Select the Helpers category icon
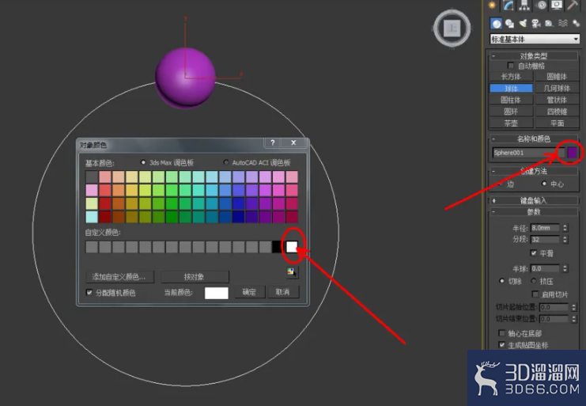The height and width of the screenshot is (406, 586). [x=549, y=24]
